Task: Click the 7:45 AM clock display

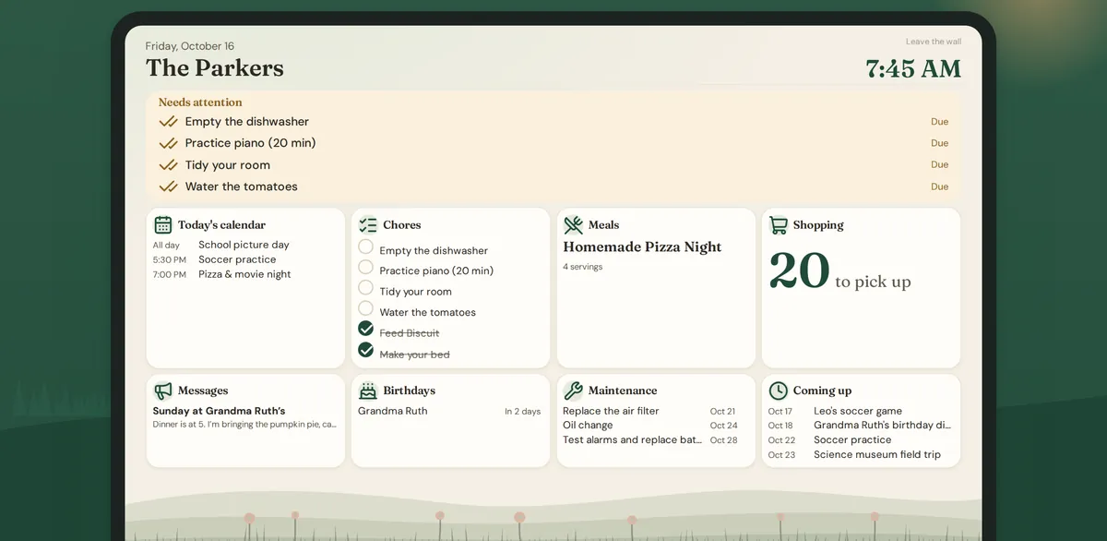Action: pyautogui.click(x=913, y=69)
